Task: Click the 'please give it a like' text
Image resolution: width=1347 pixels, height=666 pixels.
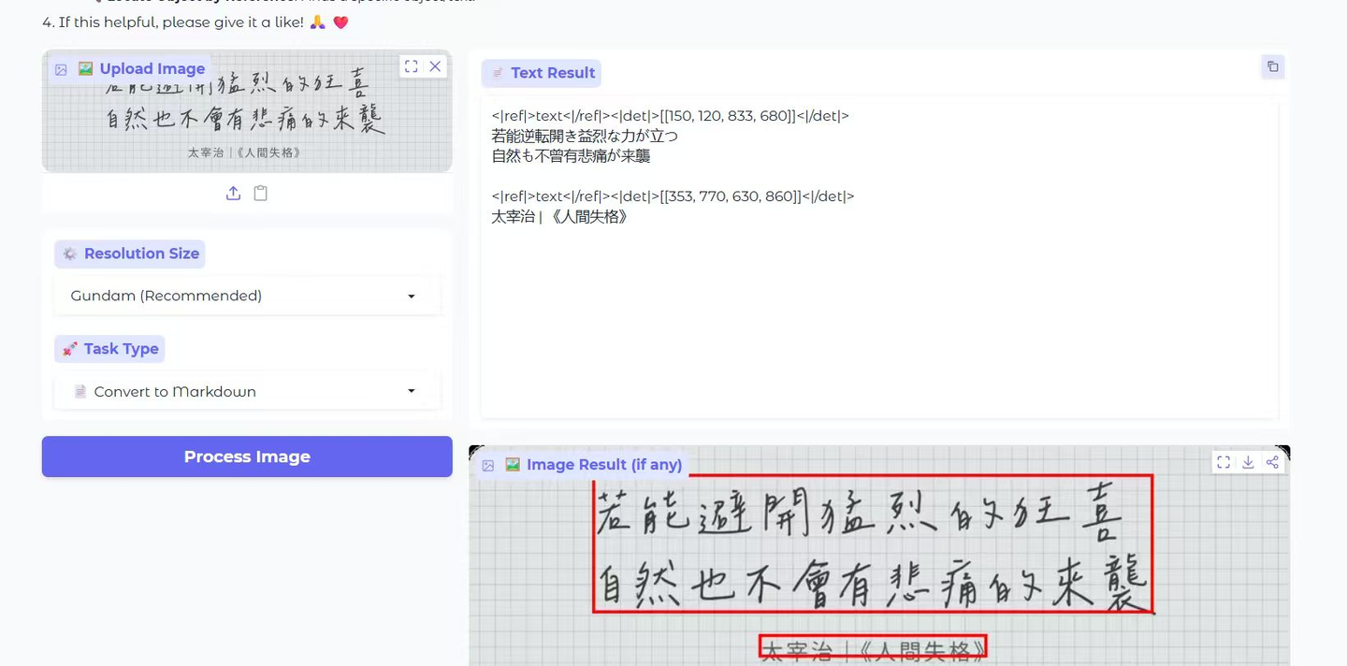Action: [x=224, y=22]
